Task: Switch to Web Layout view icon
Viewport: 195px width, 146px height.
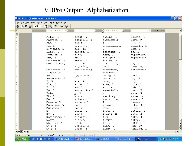Action: pyautogui.click(x=19, y=132)
